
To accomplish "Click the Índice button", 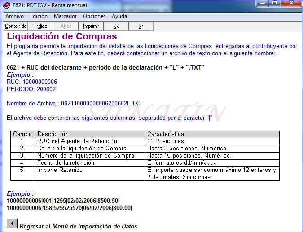I will coord(41,26).
